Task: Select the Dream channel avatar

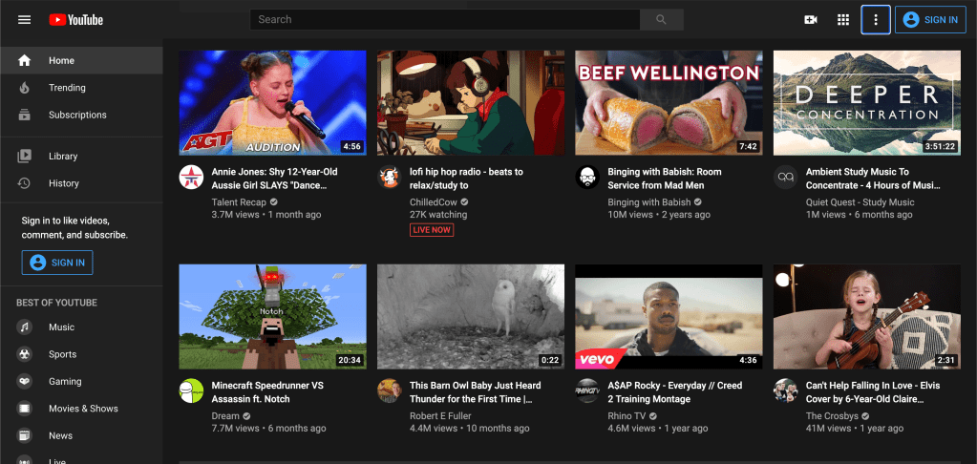Action: [191, 390]
